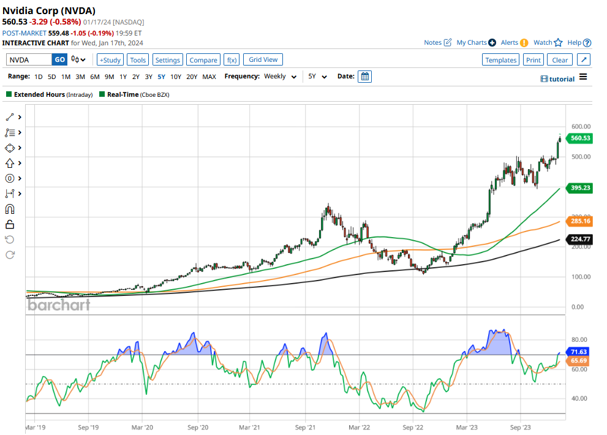Click the f(x) expressions button
Viewport: 607px width, 435px height.
click(232, 59)
